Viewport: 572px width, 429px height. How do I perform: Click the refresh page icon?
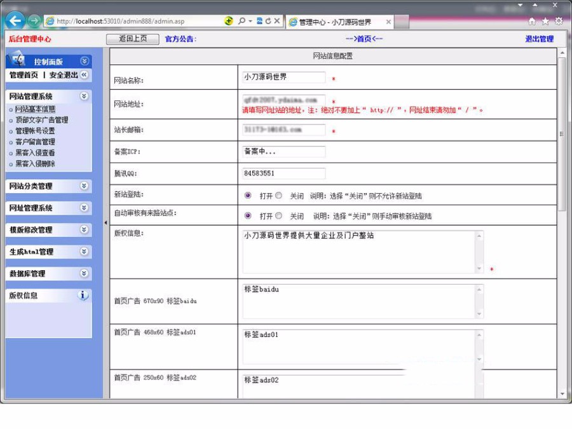[x=268, y=21]
